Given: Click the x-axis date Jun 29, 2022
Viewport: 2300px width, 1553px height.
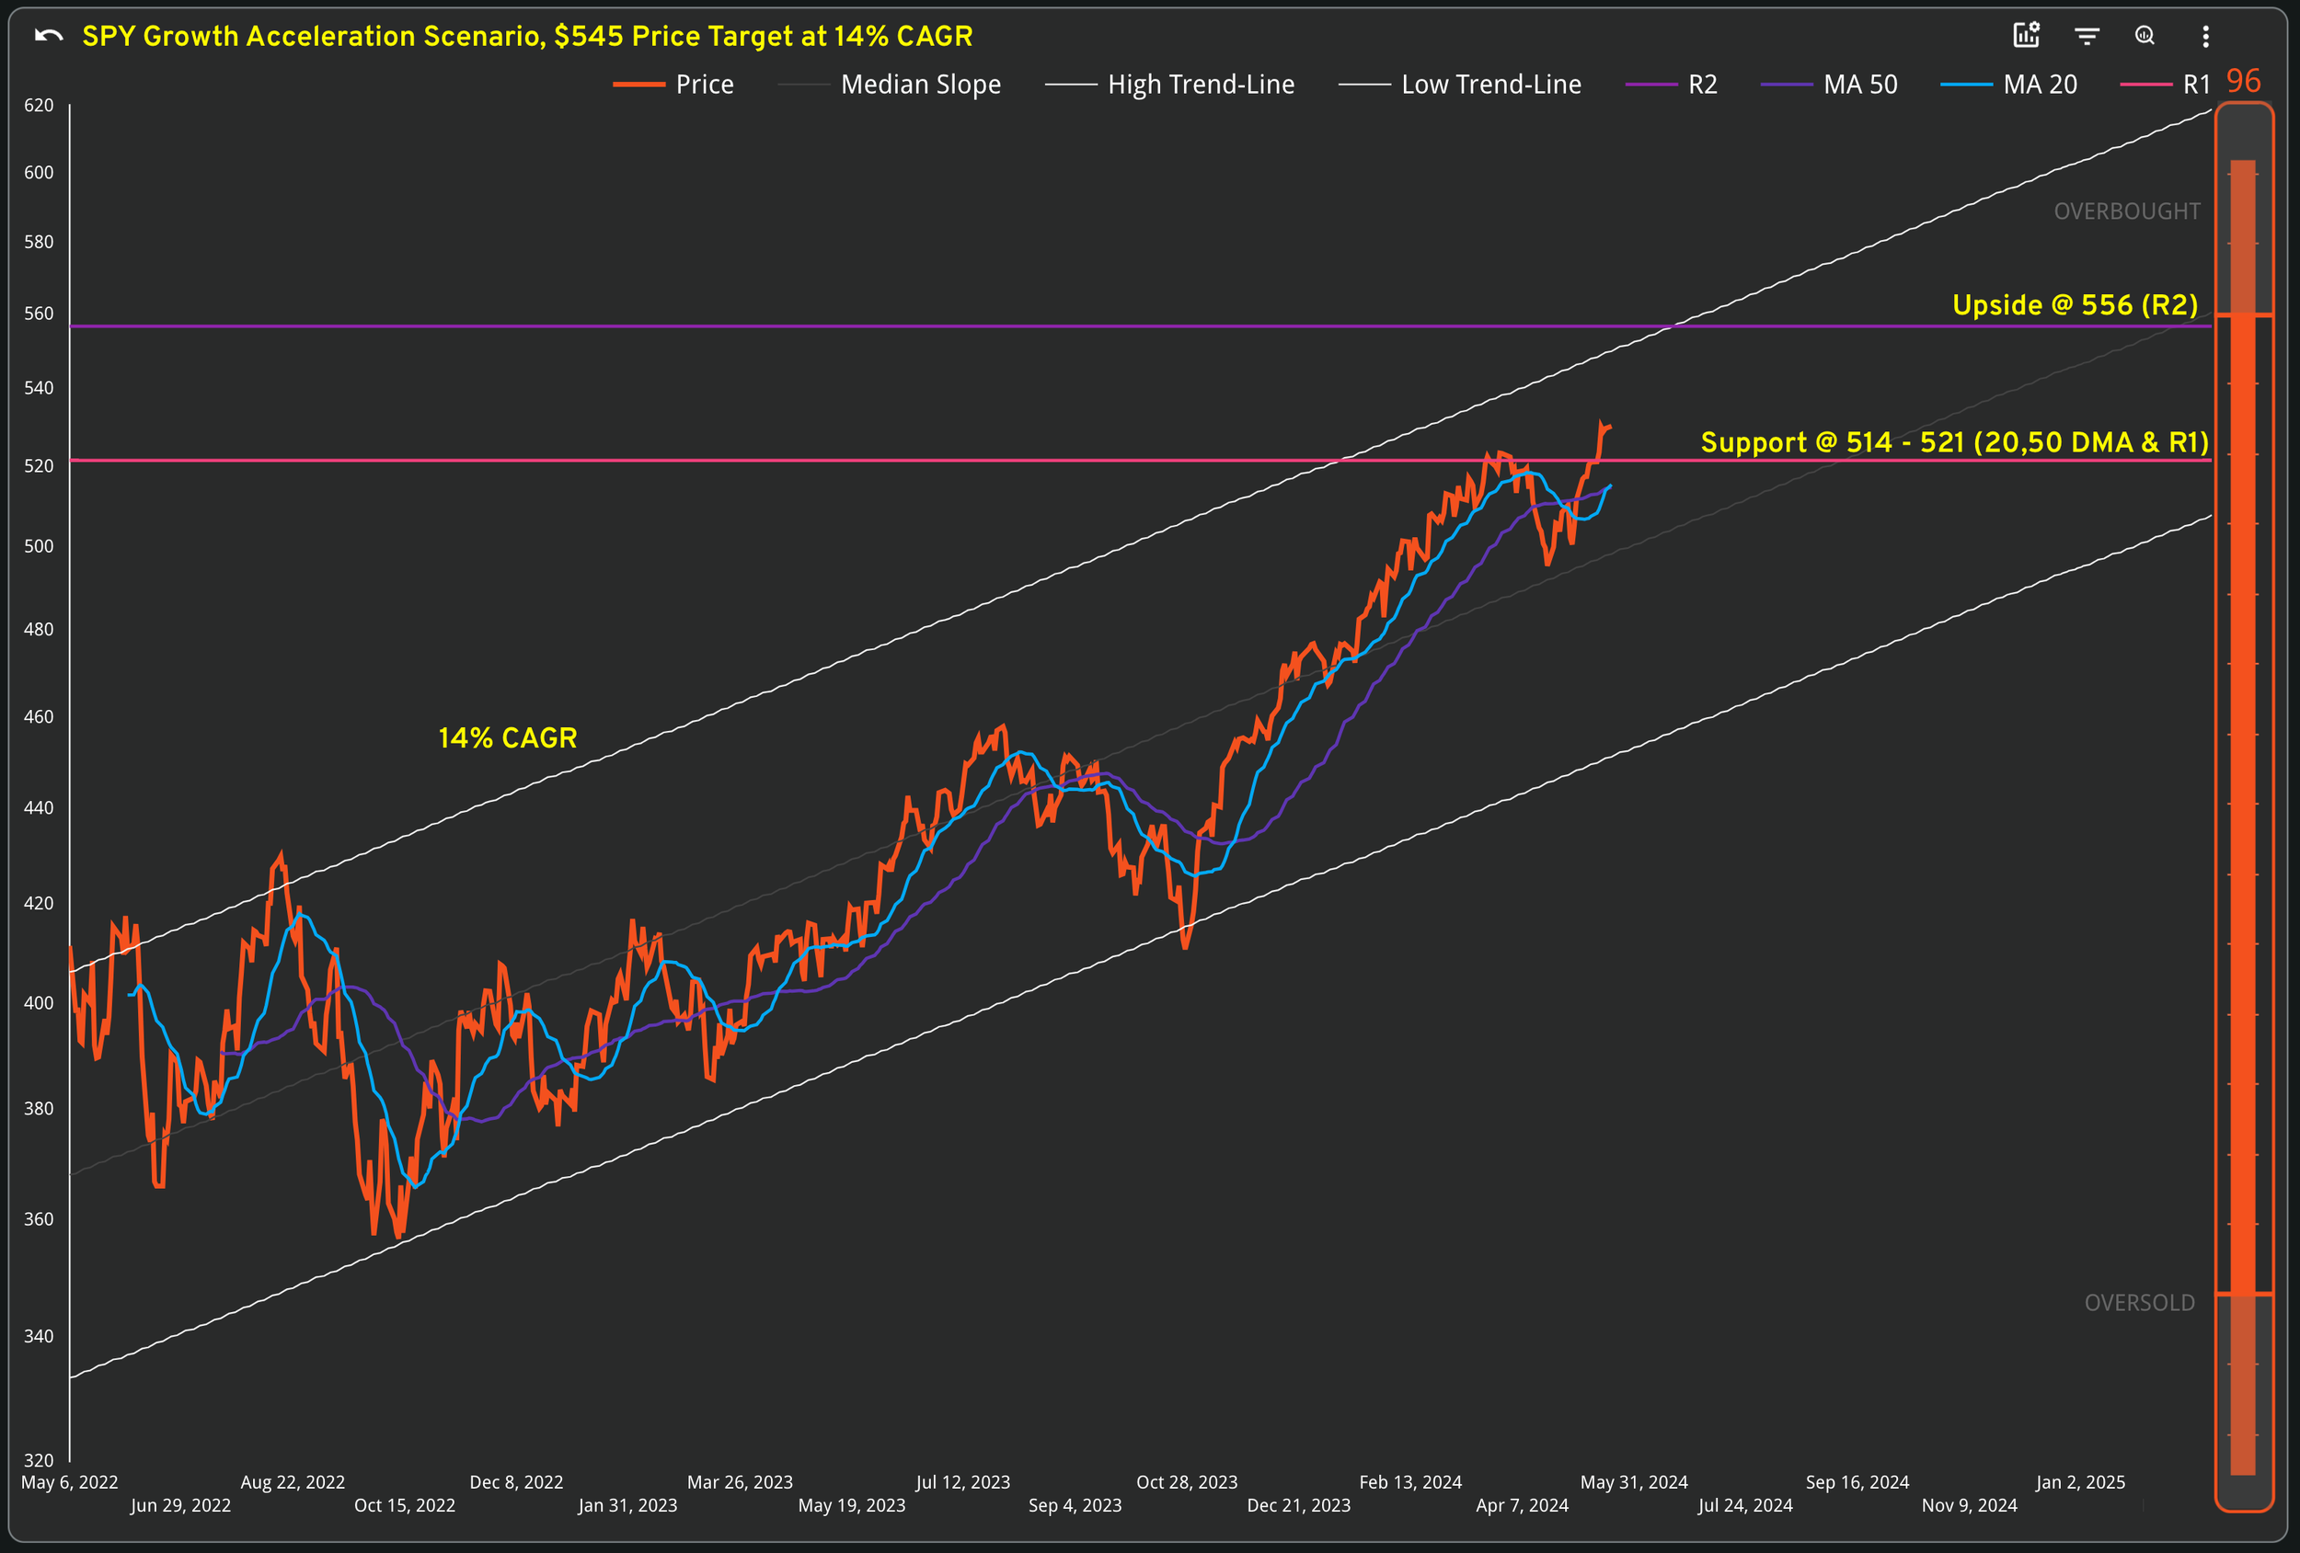Looking at the screenshot, I should (181, 1505).
